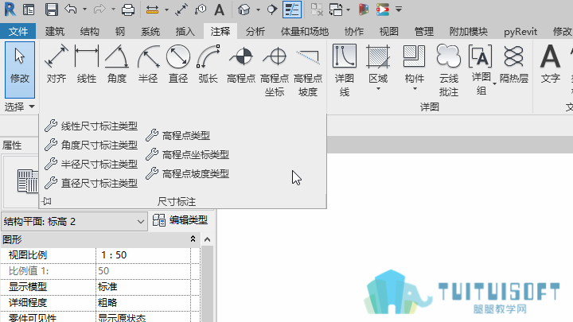
Task: Click 直径尺寸标注类型 in expanded panel
Action: [x=91, y=183]
